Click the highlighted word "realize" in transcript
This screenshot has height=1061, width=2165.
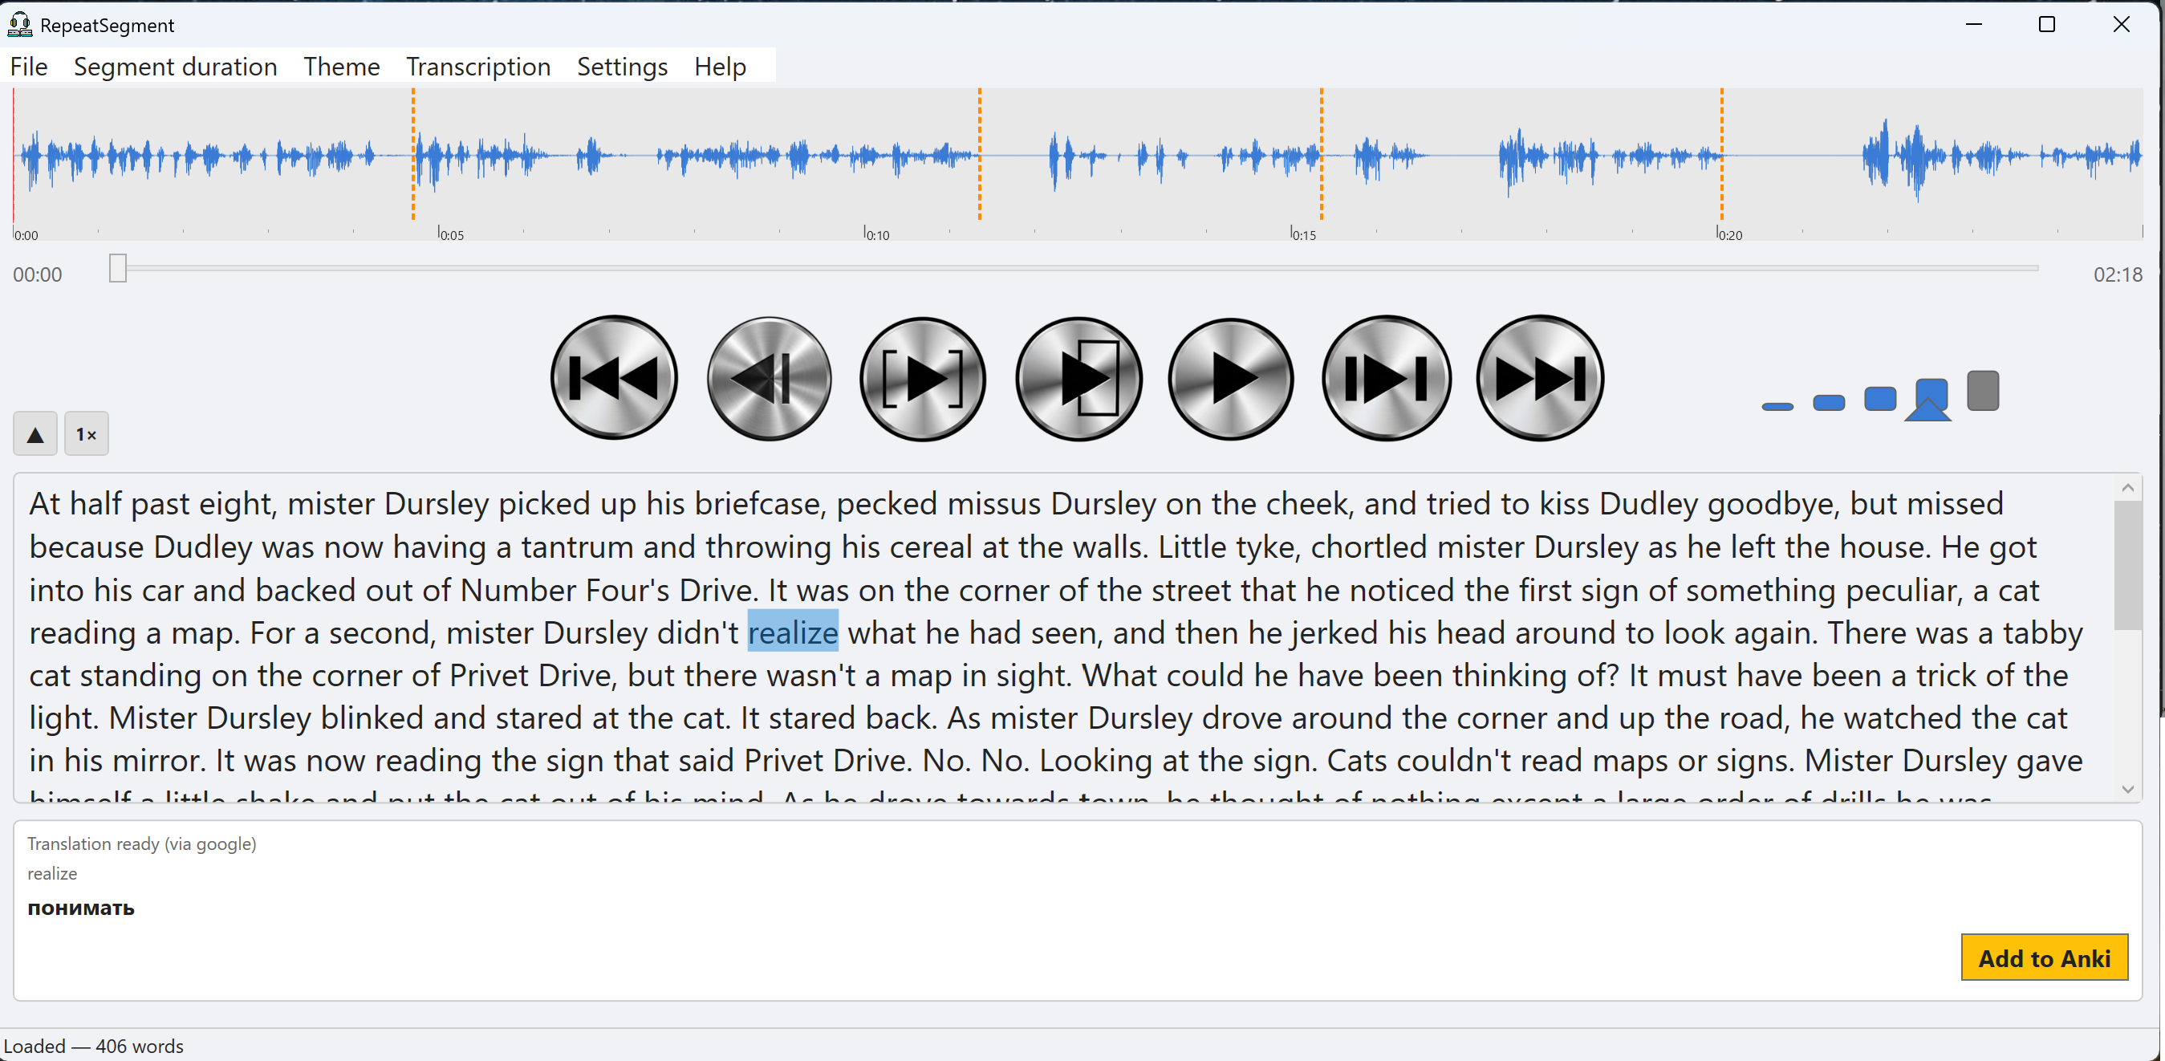click(x=793, y=632)
